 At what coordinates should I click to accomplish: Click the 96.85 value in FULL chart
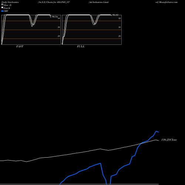115,15
